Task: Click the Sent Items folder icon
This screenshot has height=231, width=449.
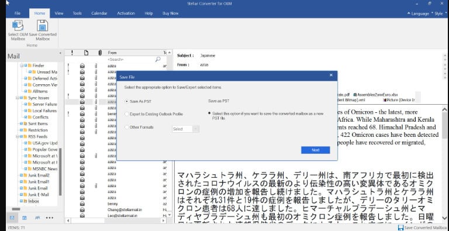Action: click(25, 124)
